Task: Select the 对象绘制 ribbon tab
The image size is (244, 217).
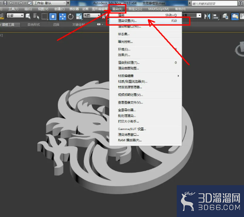Action: click(x=79, y=25)
